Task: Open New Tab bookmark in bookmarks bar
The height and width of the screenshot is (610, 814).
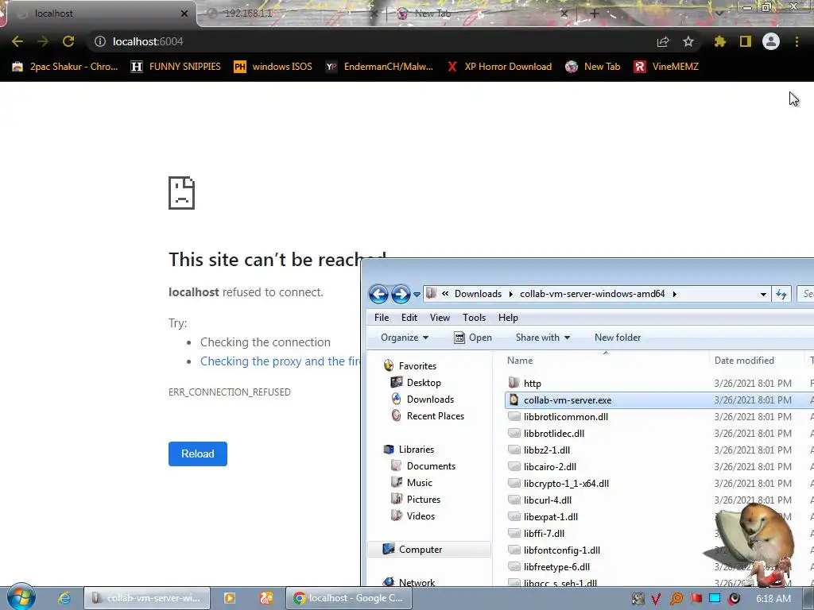Action: tap(593, 67)
